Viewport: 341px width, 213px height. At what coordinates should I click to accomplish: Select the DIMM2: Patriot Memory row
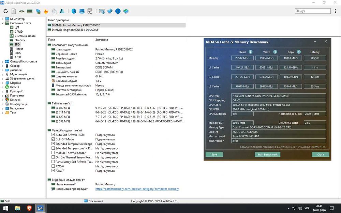(116, 25)
